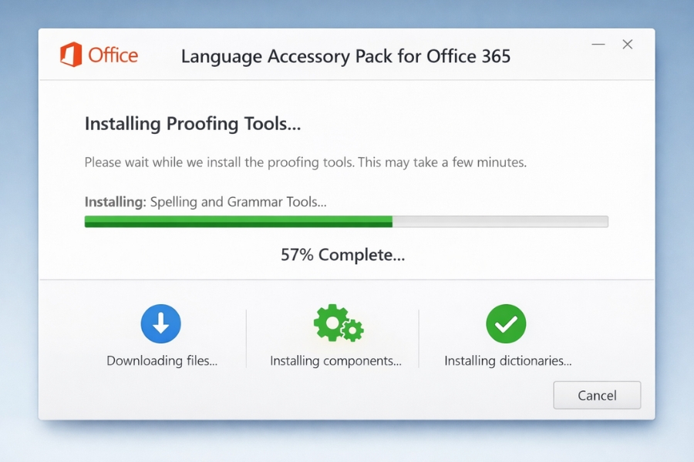Click the green gears Installing components icon
This screenshot has height=462, width=694.
pyautogui.click(x=337, y=323)
